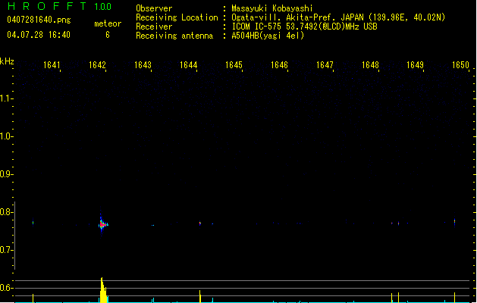Click the HROFFT 1.0.0 title text
477x303 pixels.
coord(60,6)
